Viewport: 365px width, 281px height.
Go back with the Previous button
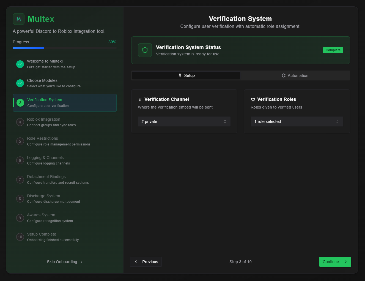click(x=146, y=262)
